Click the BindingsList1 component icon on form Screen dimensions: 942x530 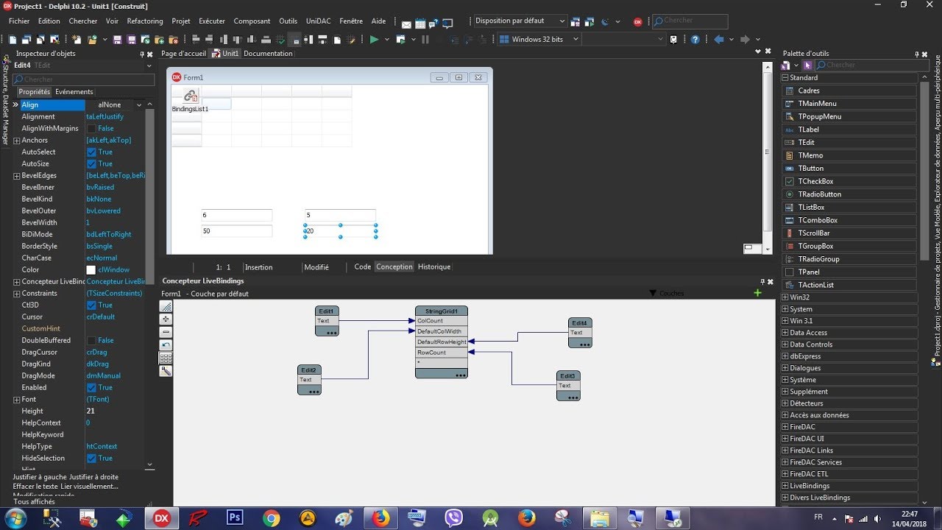[x=191, y=96]
